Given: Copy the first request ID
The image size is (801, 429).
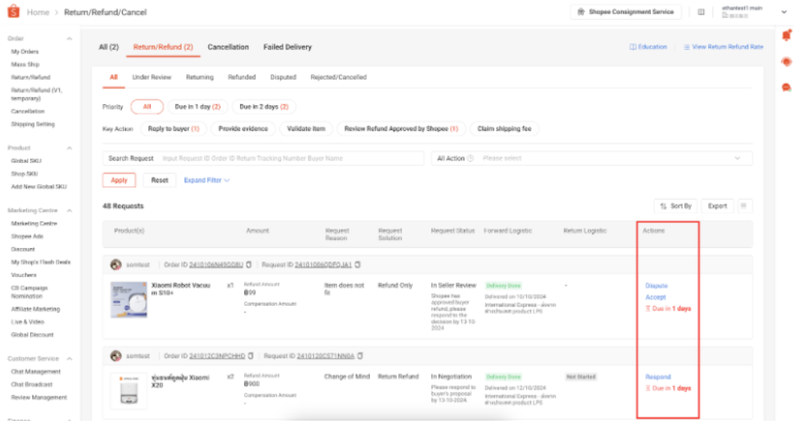Looking at the screenshot, I should click(358, 265).
